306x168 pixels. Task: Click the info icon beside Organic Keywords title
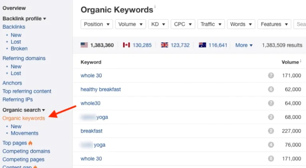click(x=155, y=7)
